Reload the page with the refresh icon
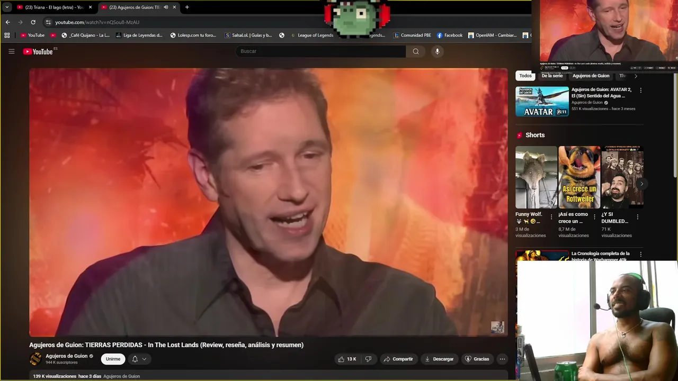 [33, 22]
